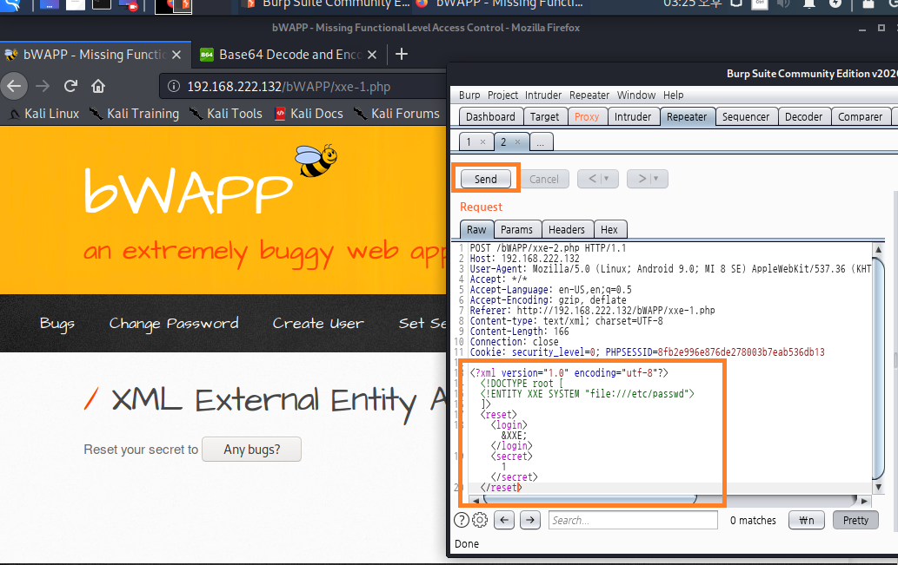
Task: Reload the bWAPP page
Action: tap(70, 86)
